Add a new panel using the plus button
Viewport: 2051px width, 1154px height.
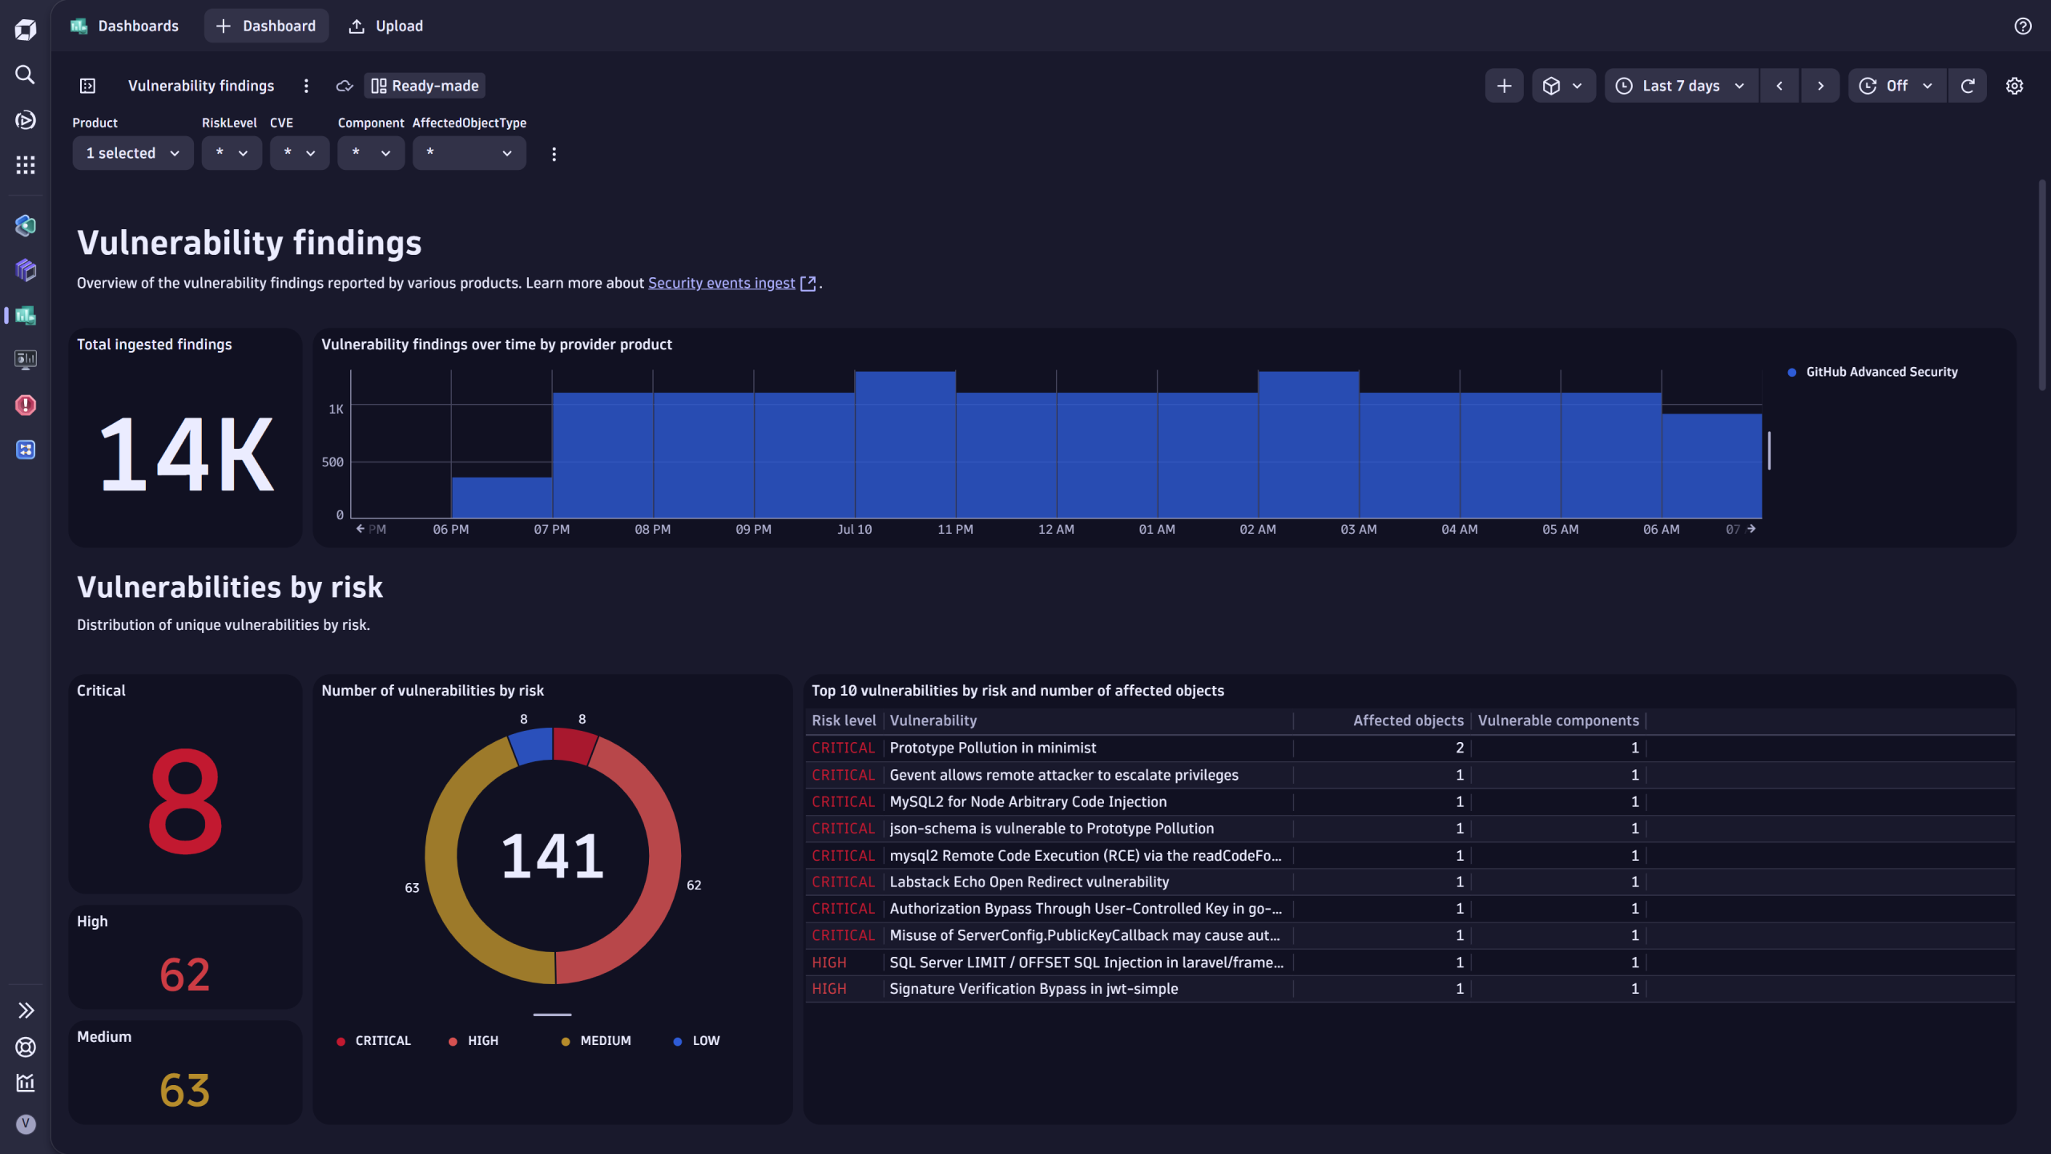tap(1505, 85)
